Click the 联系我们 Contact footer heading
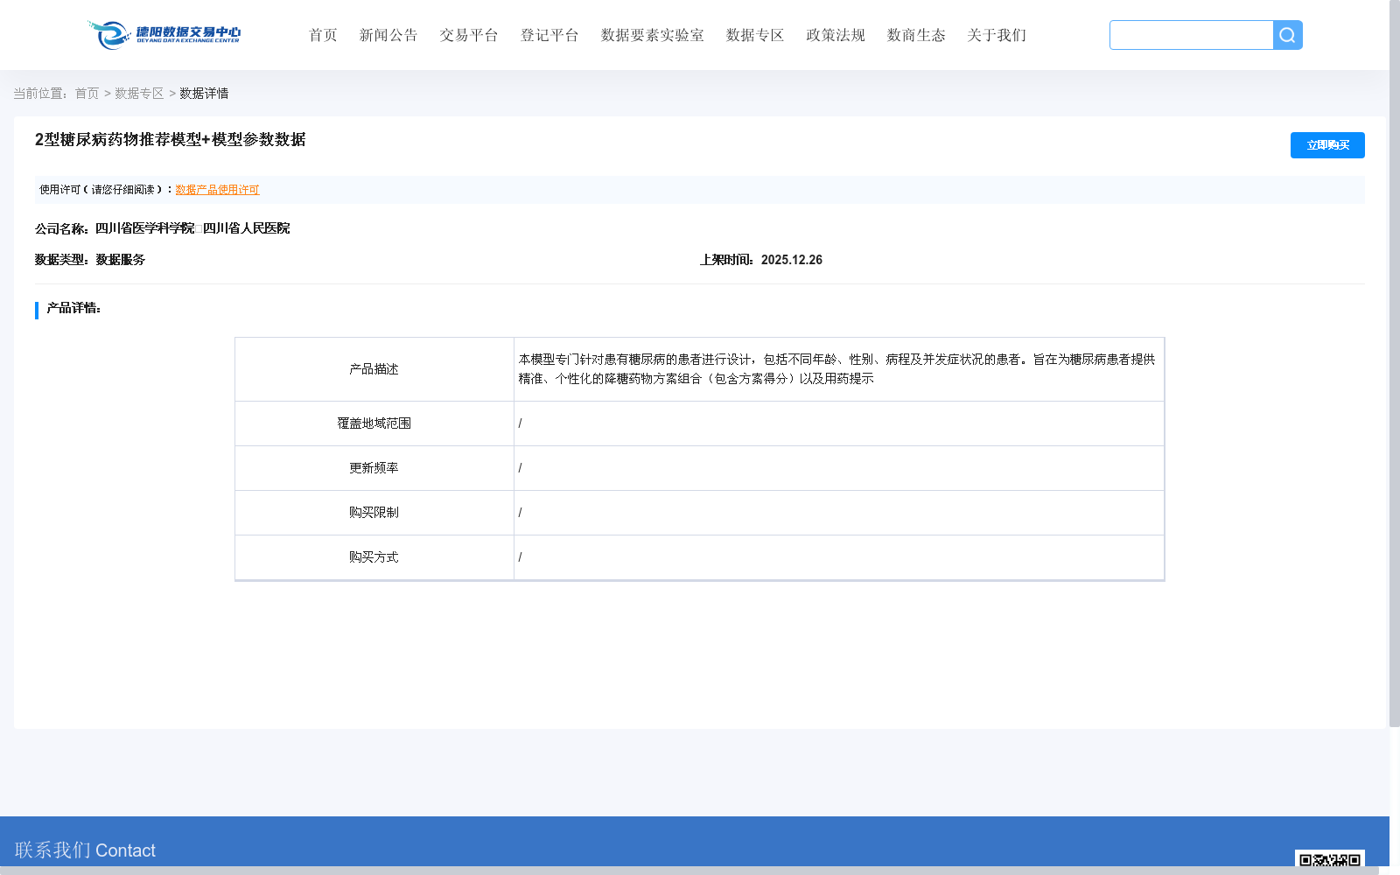The width and height of the screenshot is (1400, 875). pyautogui.click(x=85, y=850)
